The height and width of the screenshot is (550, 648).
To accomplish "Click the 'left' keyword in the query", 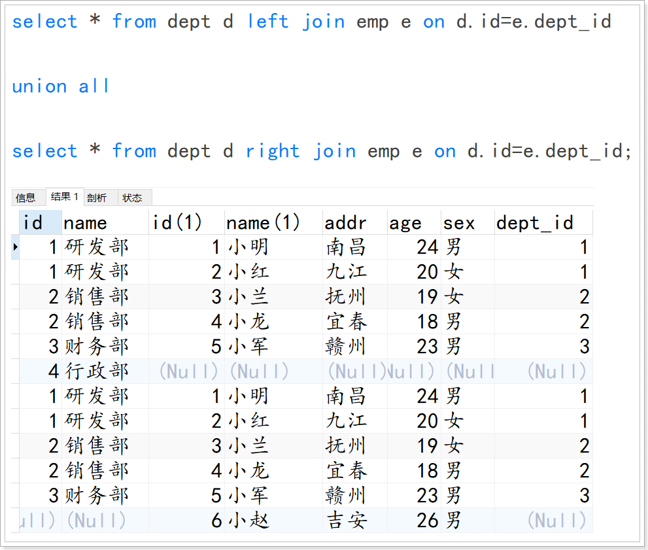I will coord(268,22).
